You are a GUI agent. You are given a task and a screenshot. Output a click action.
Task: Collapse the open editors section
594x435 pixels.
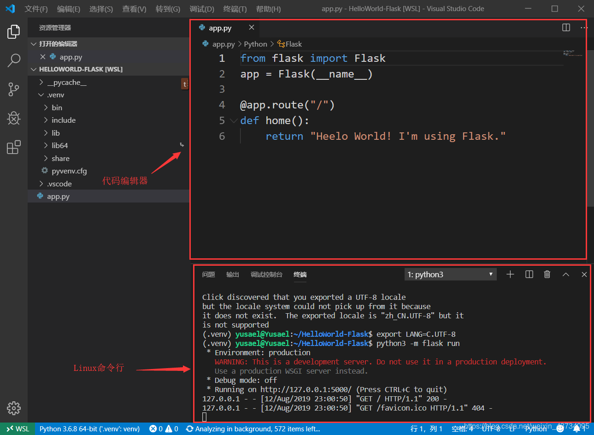(33, 44)
